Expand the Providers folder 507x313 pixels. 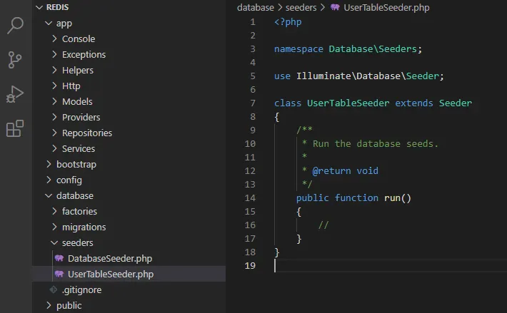54,117
